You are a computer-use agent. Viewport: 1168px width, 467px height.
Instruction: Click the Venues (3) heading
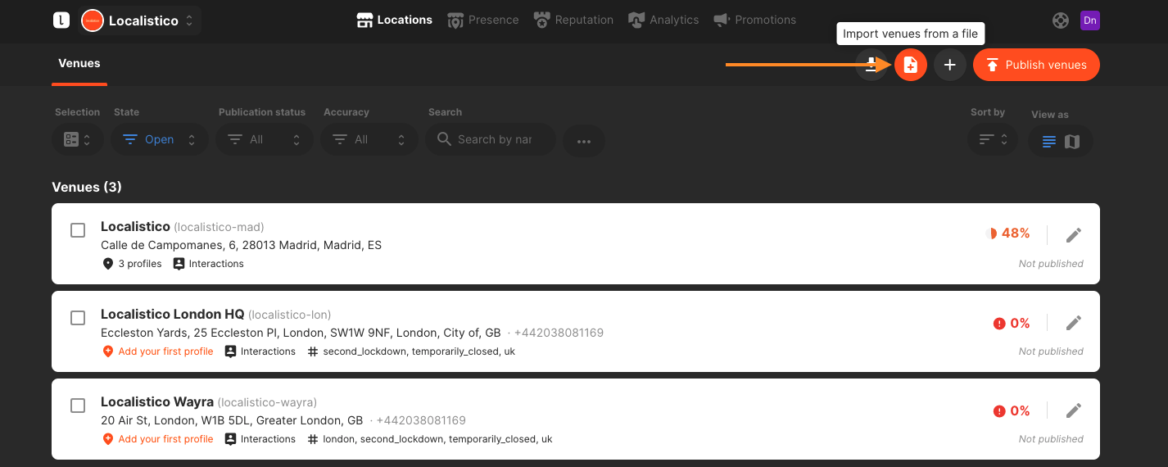tap(87, 187)
